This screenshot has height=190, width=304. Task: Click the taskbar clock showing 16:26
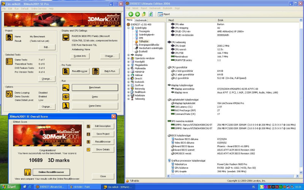[298, 187]
